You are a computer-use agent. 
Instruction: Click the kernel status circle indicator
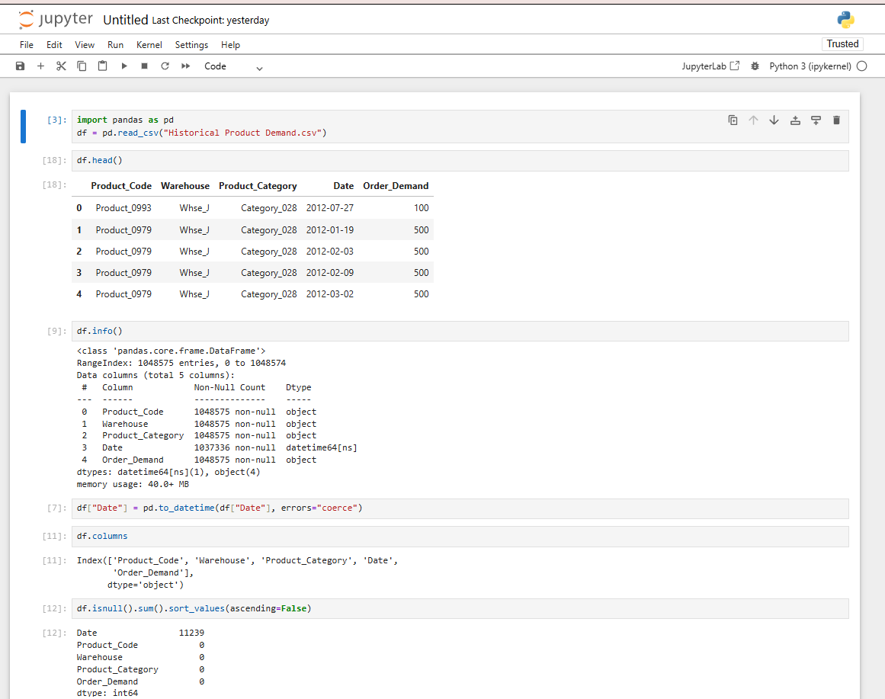click(862, 66)
